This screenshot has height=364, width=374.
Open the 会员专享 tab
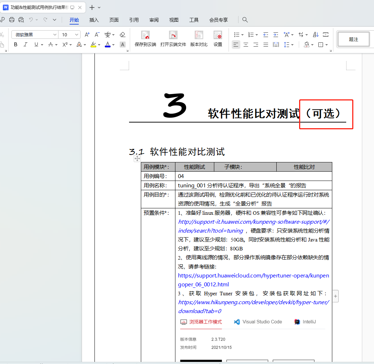click(219, 20)
